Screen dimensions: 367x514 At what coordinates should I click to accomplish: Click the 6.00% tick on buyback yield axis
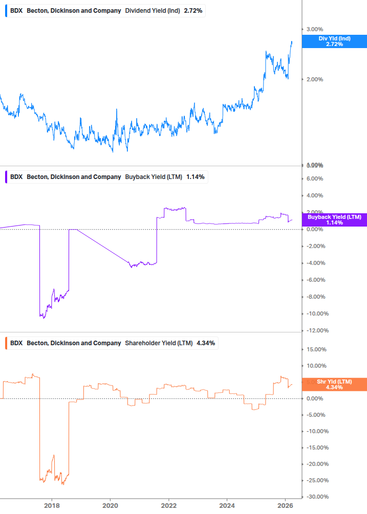[314, 178]
